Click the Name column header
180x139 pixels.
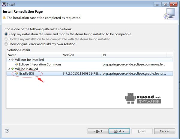(34, 55)
